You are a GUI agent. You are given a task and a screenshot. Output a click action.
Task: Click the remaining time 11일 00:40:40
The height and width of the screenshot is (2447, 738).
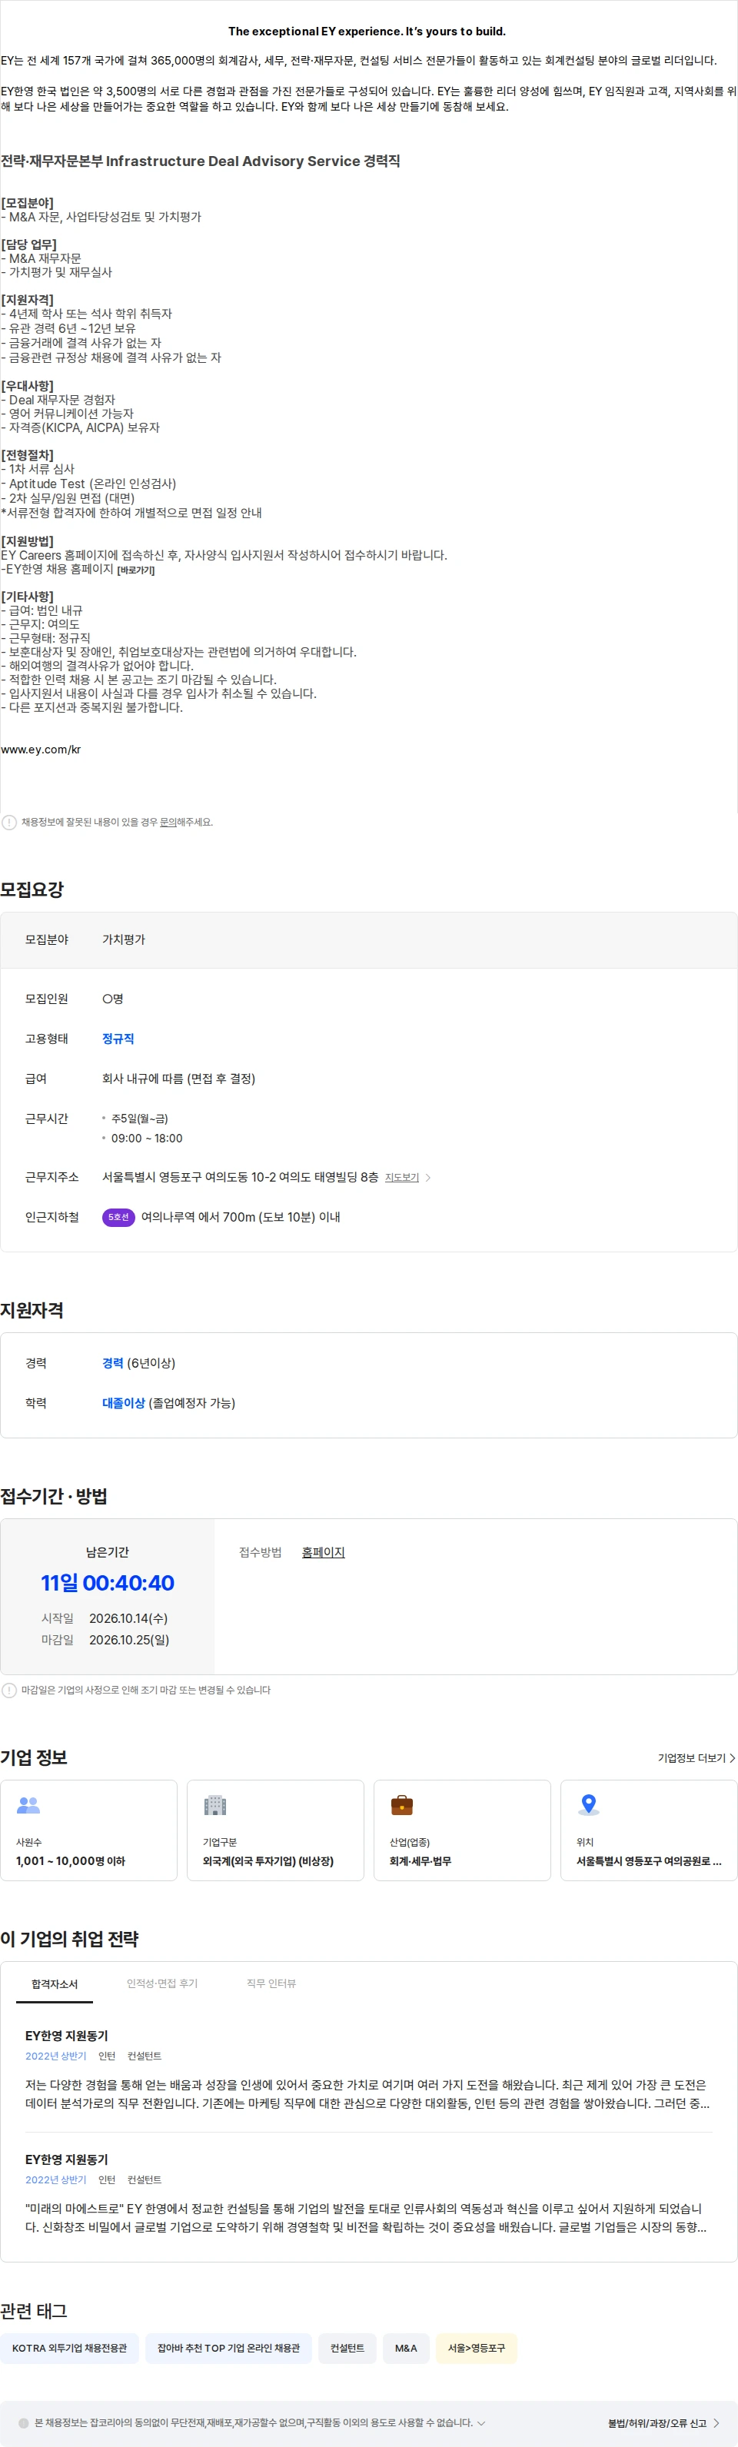[108, 1584]
